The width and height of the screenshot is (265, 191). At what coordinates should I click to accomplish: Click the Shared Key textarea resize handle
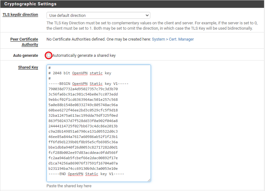[x=149, y=180]
